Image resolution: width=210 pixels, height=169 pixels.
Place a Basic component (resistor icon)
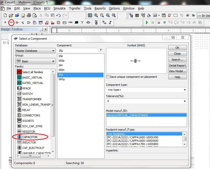click(11, 22)
